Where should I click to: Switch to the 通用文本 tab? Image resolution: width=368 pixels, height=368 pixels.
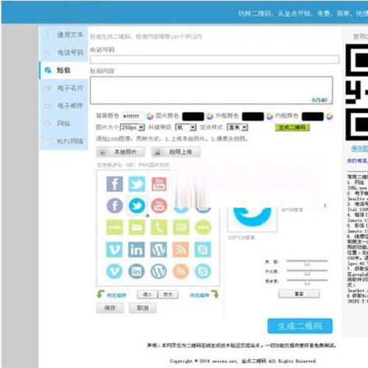tap(64, 35)
